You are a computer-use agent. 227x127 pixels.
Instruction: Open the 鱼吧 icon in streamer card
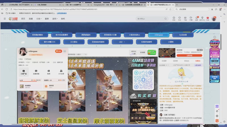[x=49, y=72]
